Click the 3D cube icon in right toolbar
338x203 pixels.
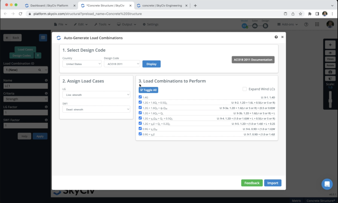(330, 79)
